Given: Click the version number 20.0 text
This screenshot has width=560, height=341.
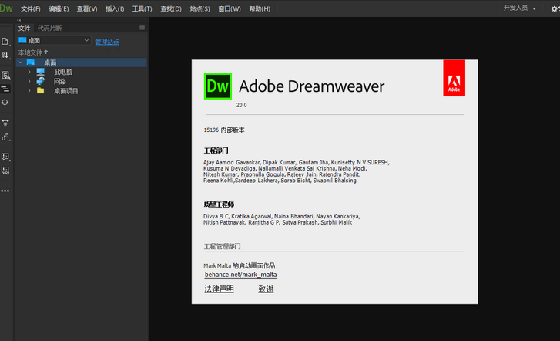Looking at the screenshot, I should point(241,105).
